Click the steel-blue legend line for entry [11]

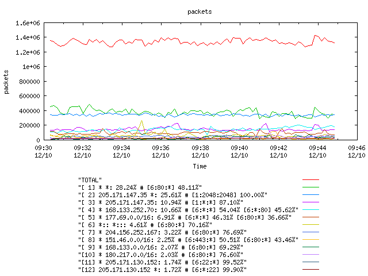pos(310,262)
